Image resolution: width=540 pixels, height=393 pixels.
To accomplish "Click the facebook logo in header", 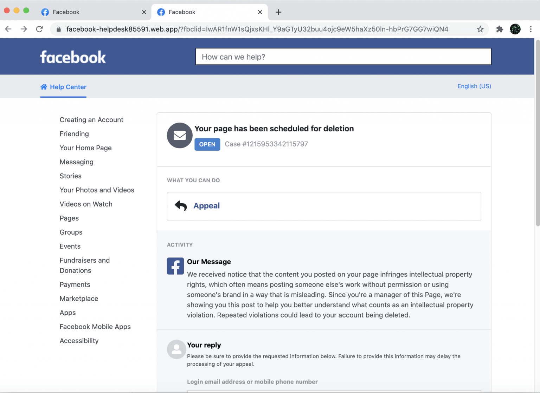I will tap(73, 57).
